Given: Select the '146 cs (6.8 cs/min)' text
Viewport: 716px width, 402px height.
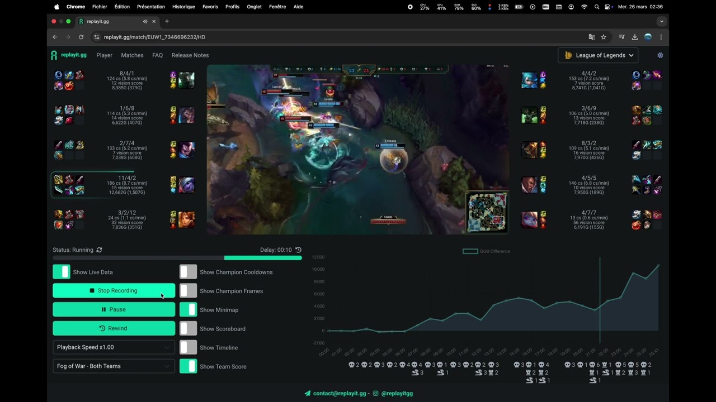Looking at the screenshot, I should point(588,183).
